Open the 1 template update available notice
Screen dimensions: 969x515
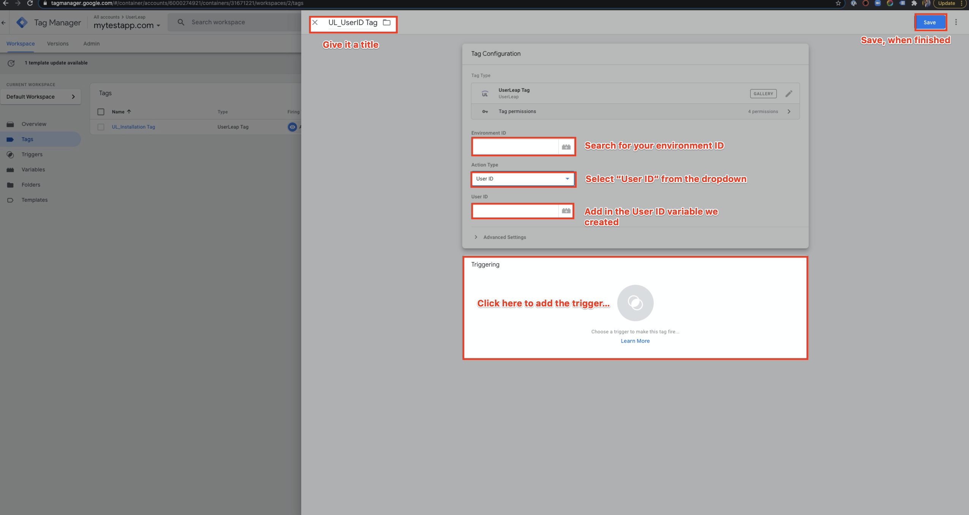(x=56, y=63)
